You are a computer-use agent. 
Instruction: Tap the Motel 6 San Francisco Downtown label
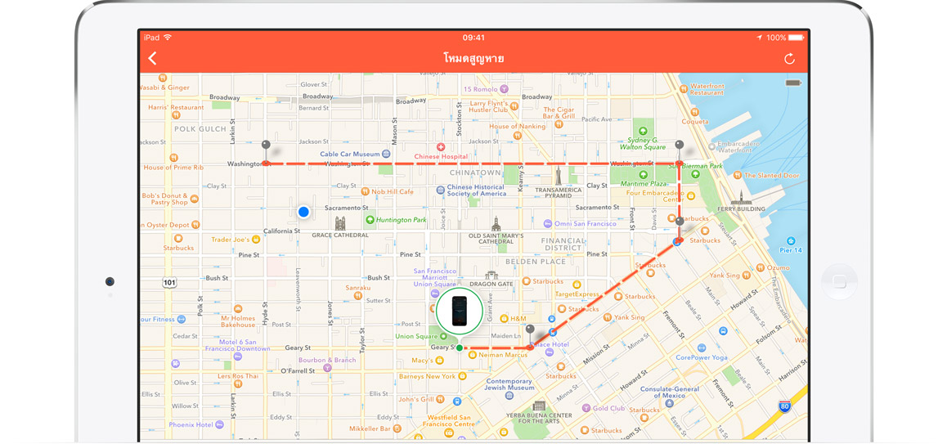[238, 345]
